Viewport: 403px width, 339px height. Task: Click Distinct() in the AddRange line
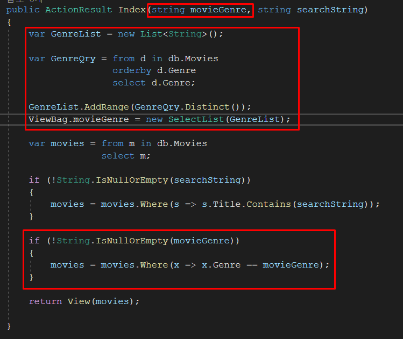coord(213,107)
